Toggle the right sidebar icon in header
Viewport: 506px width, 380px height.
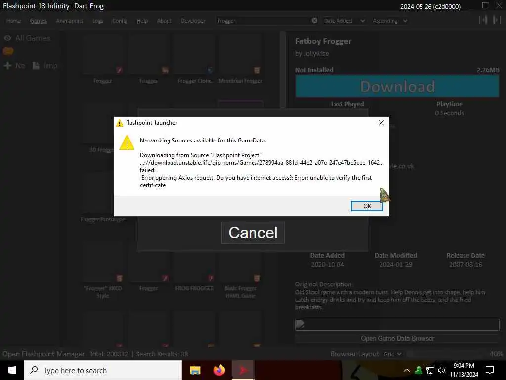(x=497, y=20)
